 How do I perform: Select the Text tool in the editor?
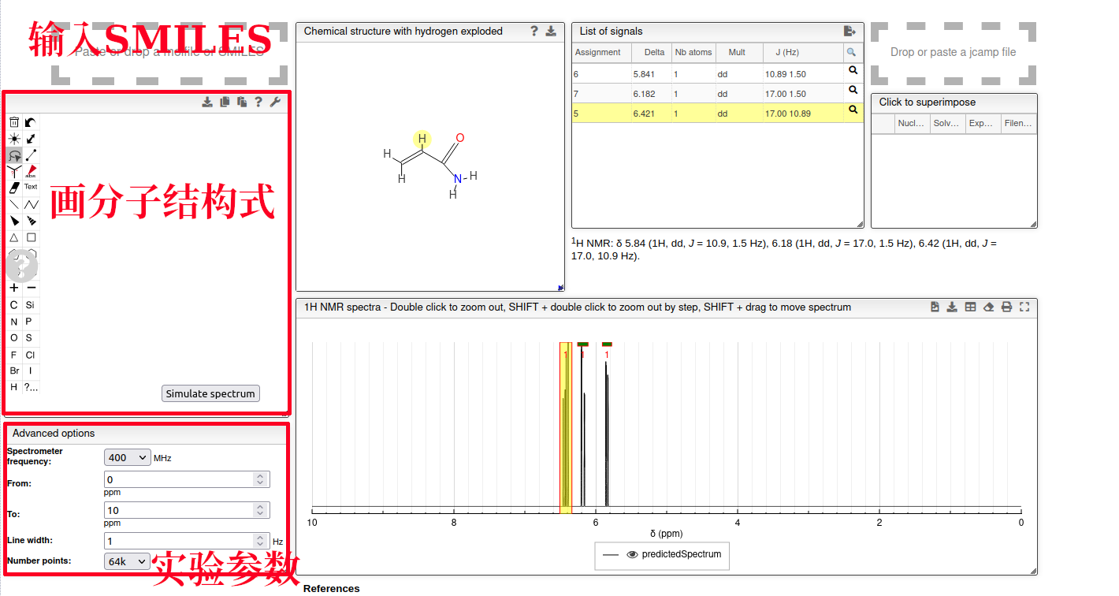[x=31, y=188]
